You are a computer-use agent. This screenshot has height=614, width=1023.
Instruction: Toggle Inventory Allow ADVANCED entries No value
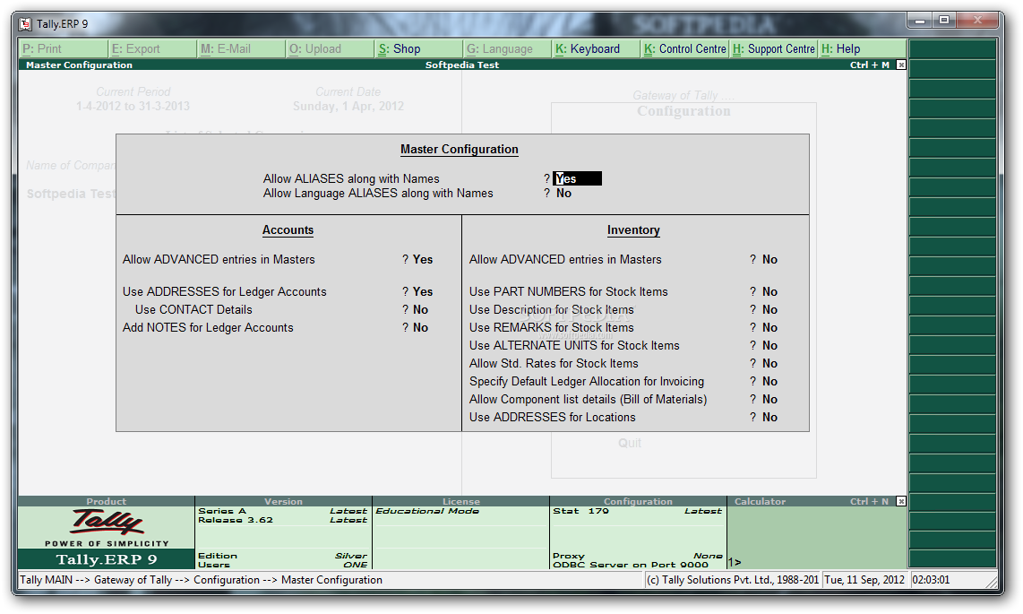tap(769, 260)
